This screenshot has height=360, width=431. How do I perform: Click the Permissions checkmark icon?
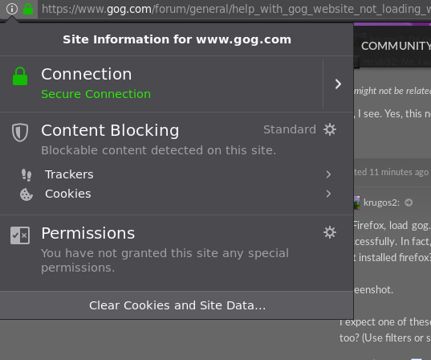(x=20, y=235)
